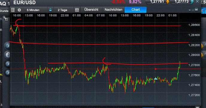This screenshot has height=108, width=206.
Task: Click the 1,27400 price axis label
Action: pyautogui.click(x=194, y=85)
